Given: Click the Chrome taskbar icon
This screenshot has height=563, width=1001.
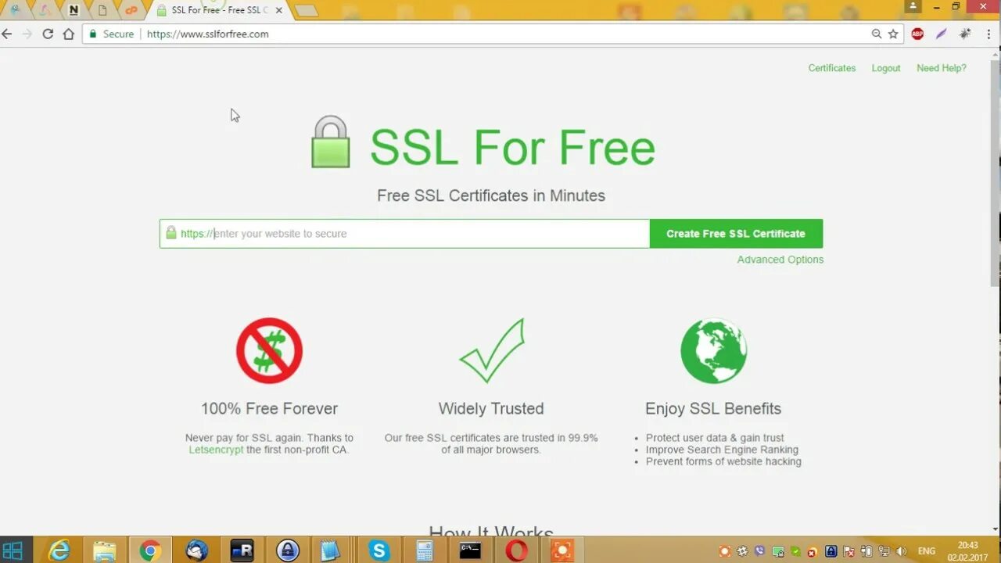Looking at the screenshot, I should (x=150, y=550).
